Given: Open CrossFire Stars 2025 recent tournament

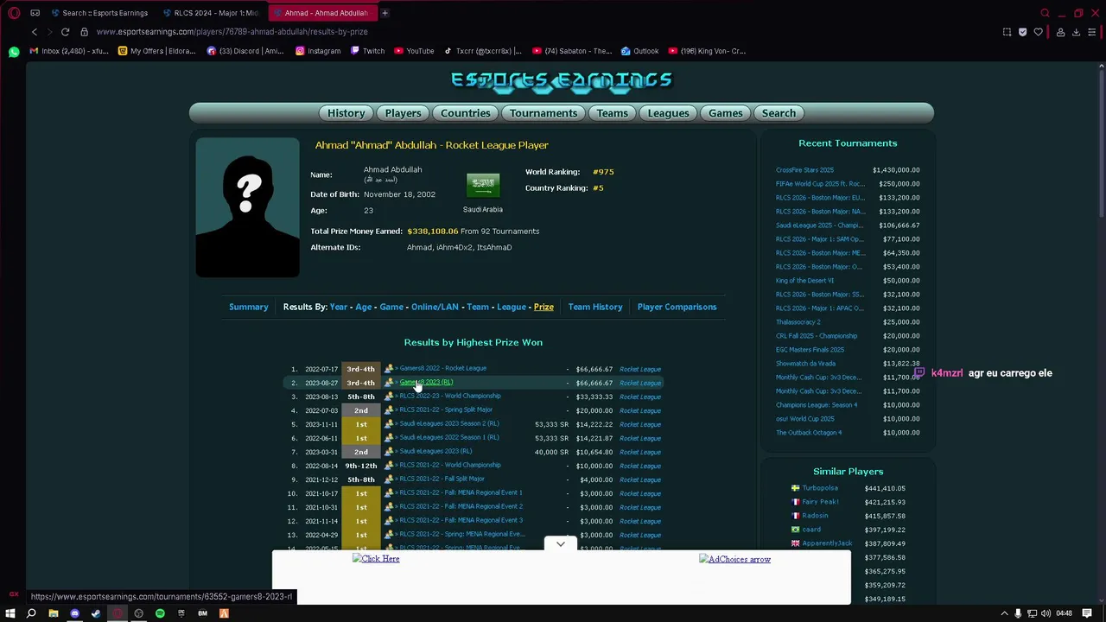Looking at the screenshot, I should [805, 170].
